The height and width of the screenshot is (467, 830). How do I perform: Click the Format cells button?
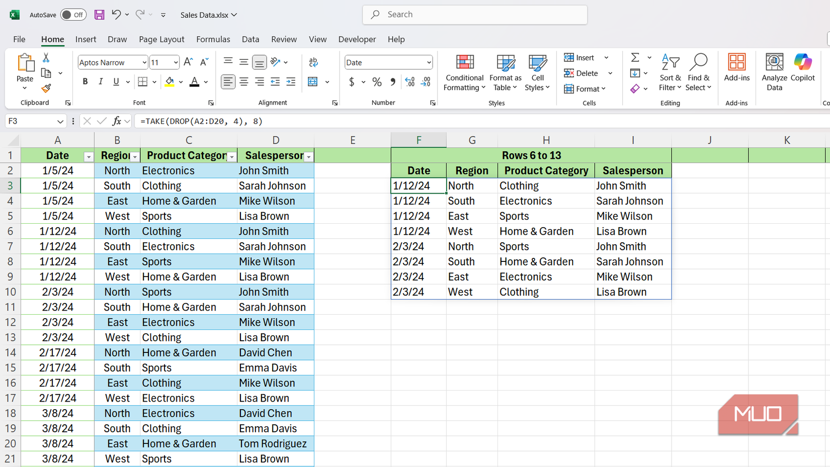tap(583, 89)
